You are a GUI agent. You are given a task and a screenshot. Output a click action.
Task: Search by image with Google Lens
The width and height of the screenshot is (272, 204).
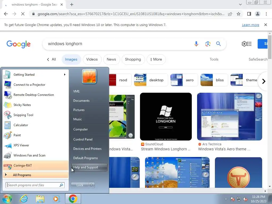pos(208,44)
